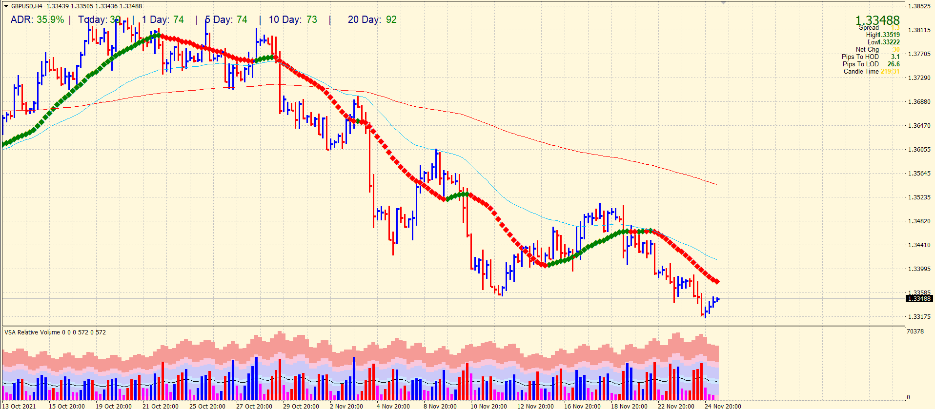Click the 1.34410 price axis label
935x409 pixels.
[919, 245]
